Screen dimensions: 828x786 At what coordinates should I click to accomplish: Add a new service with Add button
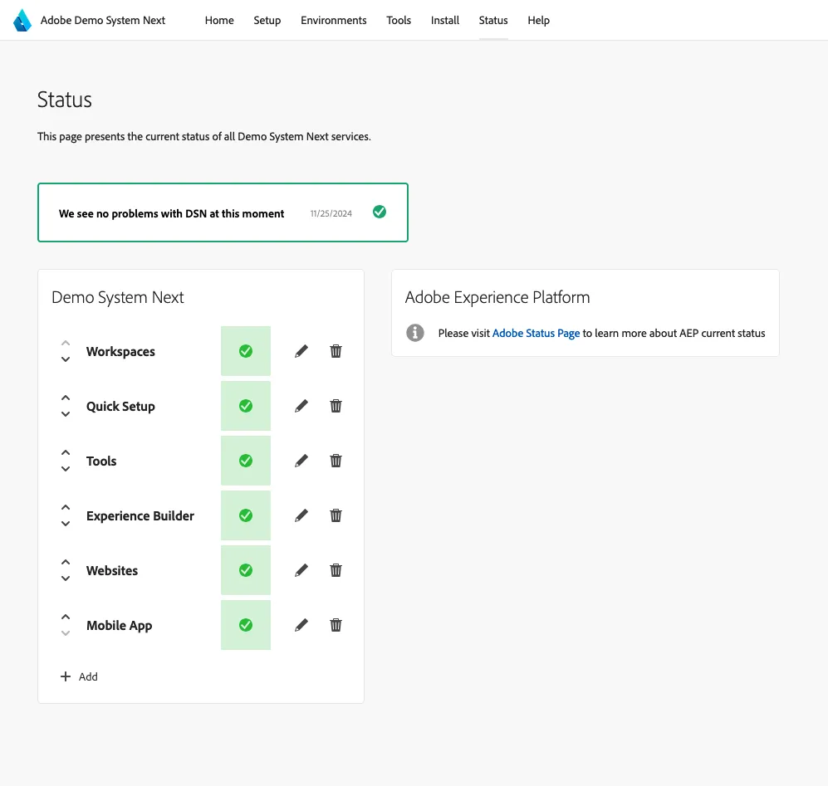(79, 676)
